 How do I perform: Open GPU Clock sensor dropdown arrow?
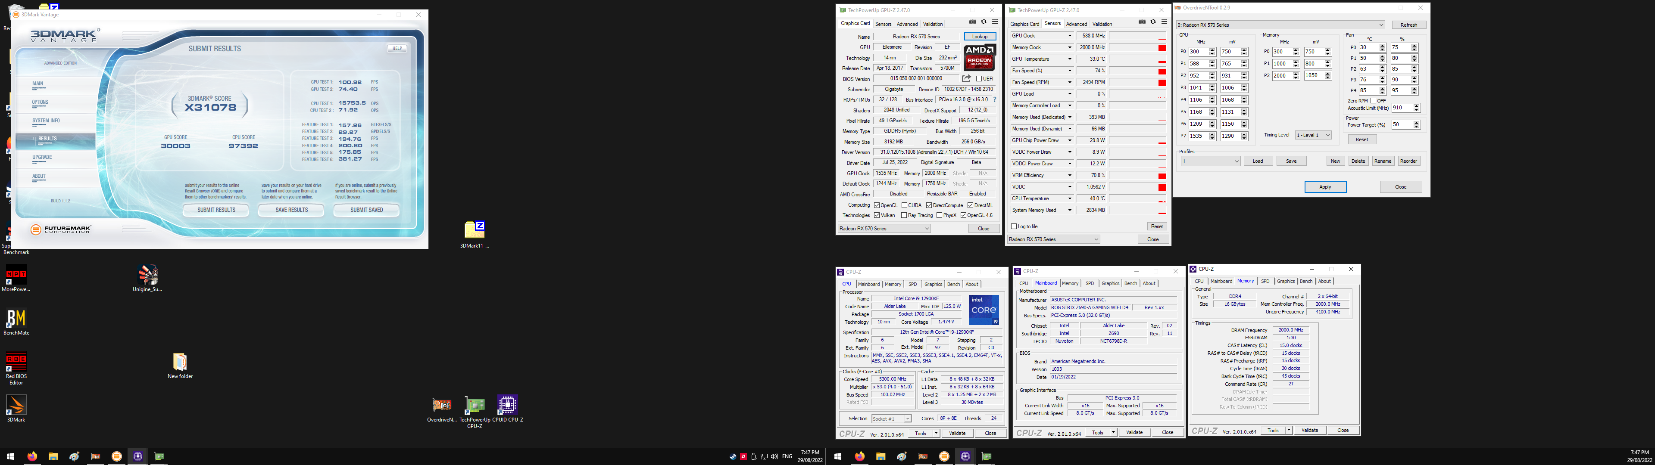tap(1070, 36)
